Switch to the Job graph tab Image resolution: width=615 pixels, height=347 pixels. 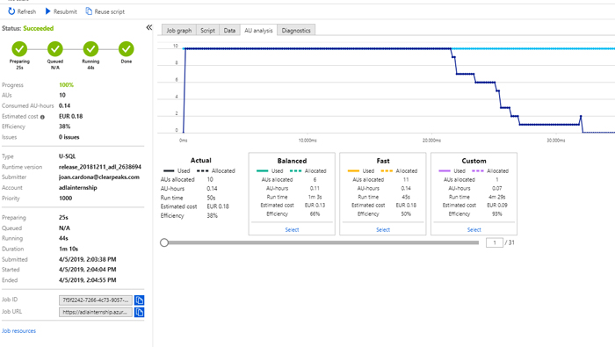click(x=179, y=30)
